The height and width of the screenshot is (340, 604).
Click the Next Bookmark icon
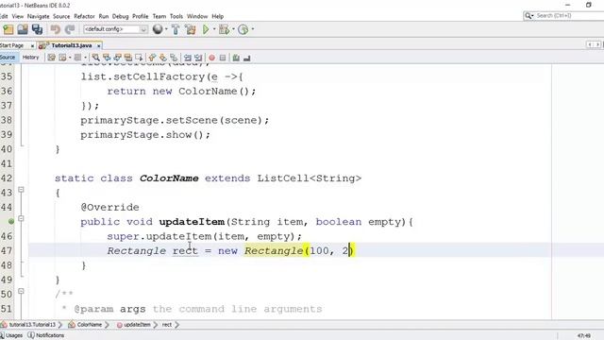coord(163,58)
